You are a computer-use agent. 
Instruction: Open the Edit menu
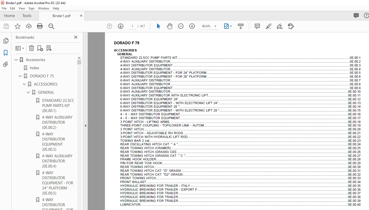click(x=12, y=8)
